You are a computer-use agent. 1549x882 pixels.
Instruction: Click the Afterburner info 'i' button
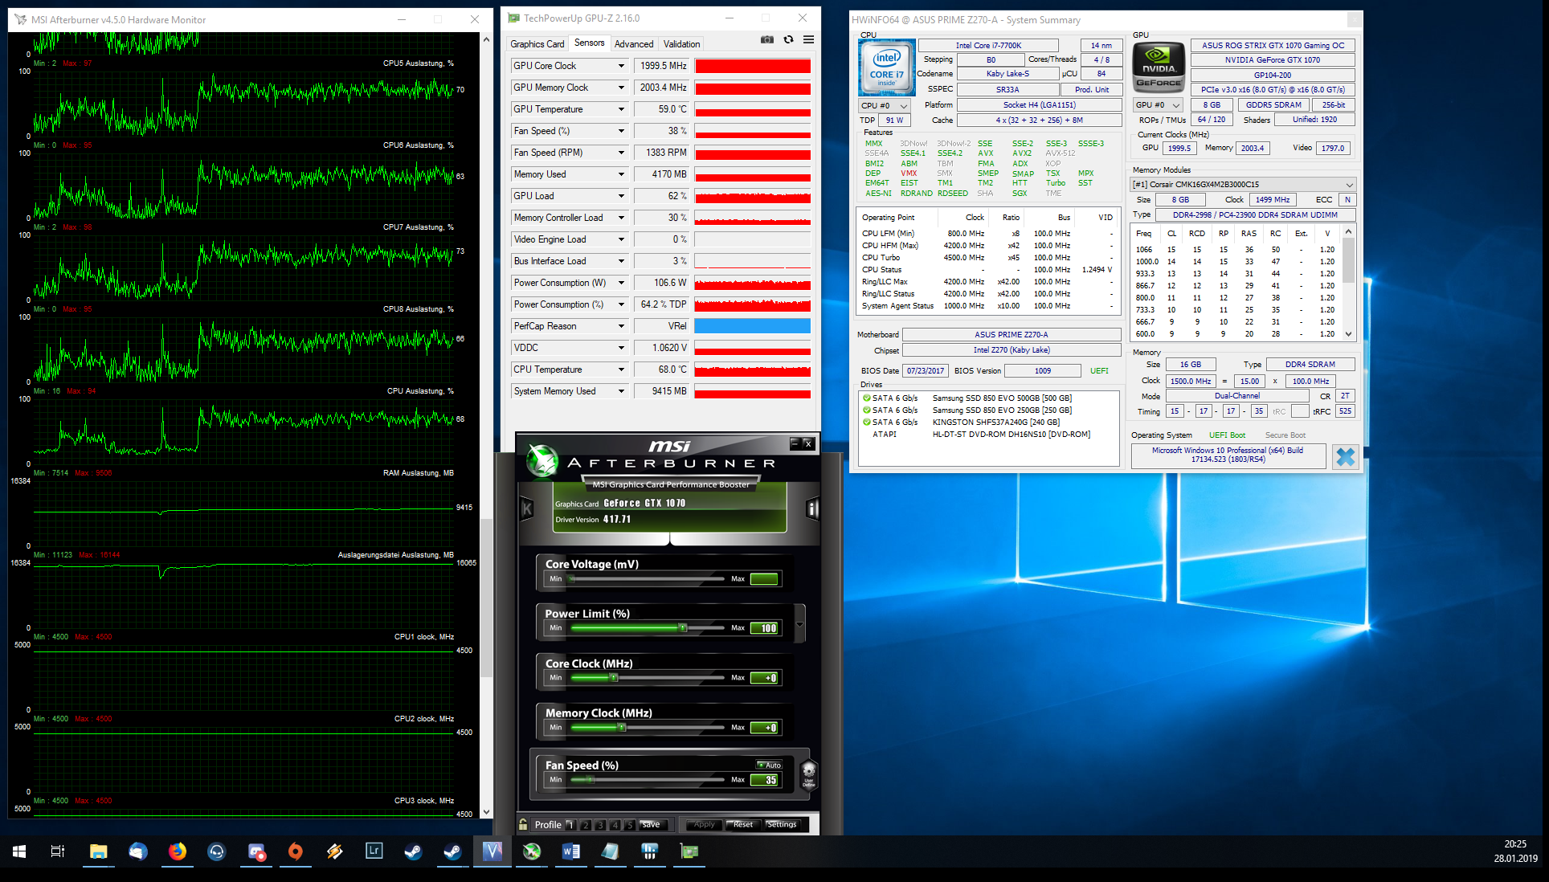(812, 508)
